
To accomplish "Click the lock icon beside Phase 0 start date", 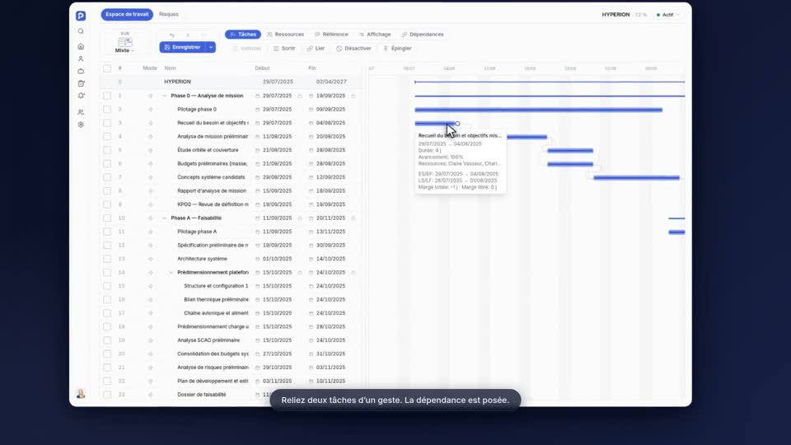I will pyautogui.click(x=300, y=96).
